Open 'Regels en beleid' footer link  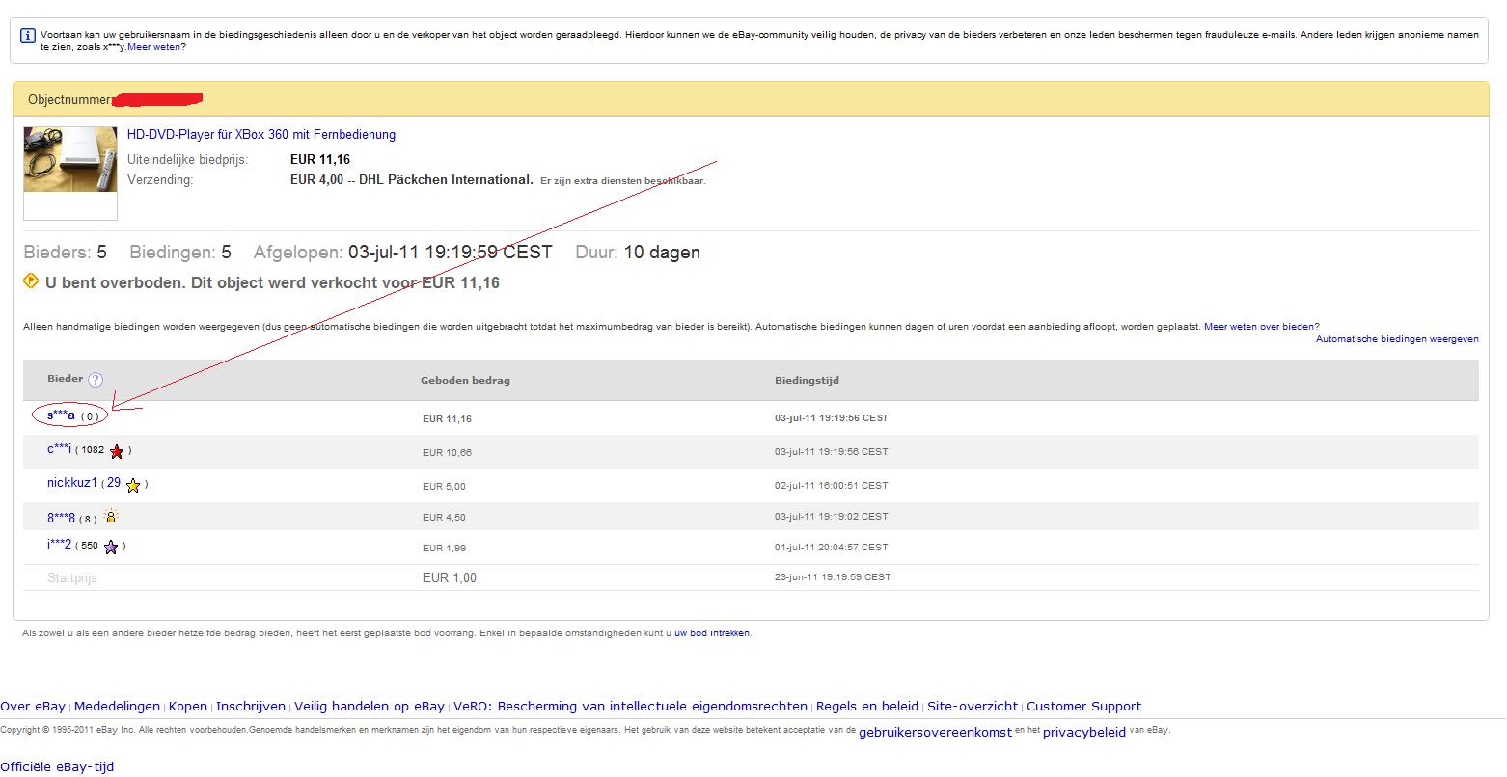pos(868,707)
